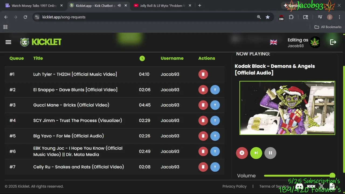Screen dimensions: 345x194
Task: Select the Luh Tyler - TH2DH title
Action: [x=75, y=74]
